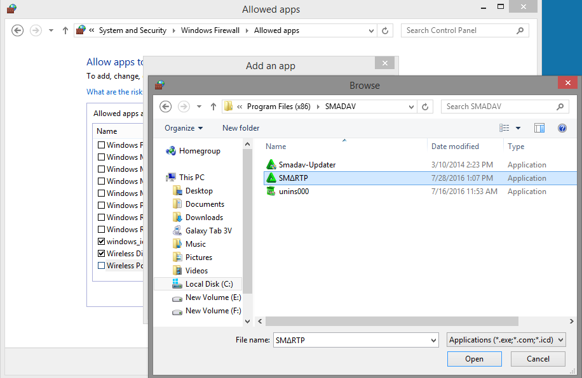Uncheck the windows_i app checkbox

pyautogui.click(x=101, y=241)
